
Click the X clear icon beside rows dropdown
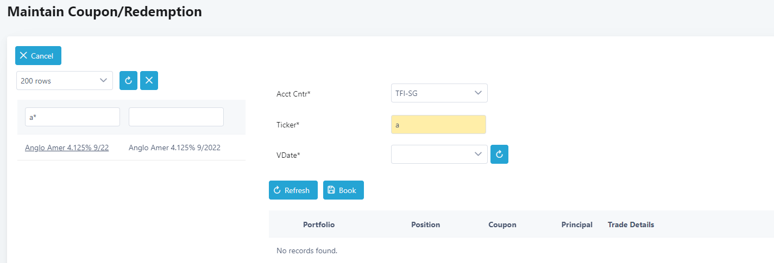coord(149,80)
